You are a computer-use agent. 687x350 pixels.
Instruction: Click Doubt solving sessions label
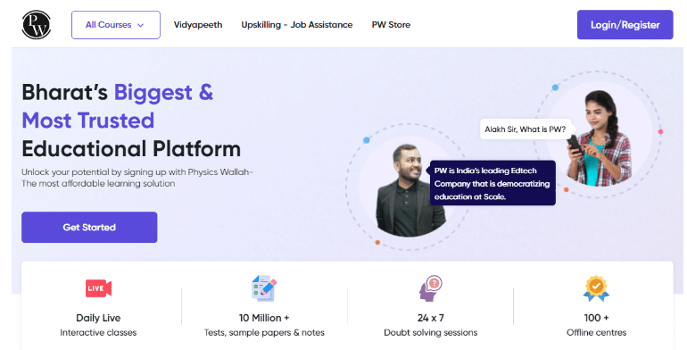(430, 332)
